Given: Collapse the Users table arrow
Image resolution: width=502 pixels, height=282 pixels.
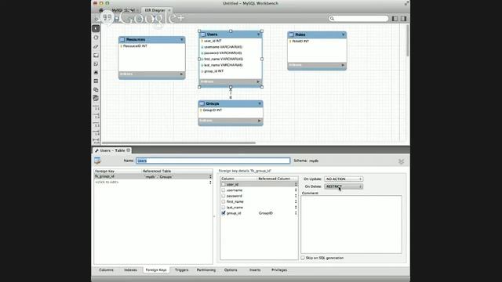Looking at the screenshot, I should click(259, 34).
